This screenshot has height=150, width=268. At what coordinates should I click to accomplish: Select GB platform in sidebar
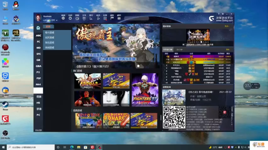click(x=39, y=60)
